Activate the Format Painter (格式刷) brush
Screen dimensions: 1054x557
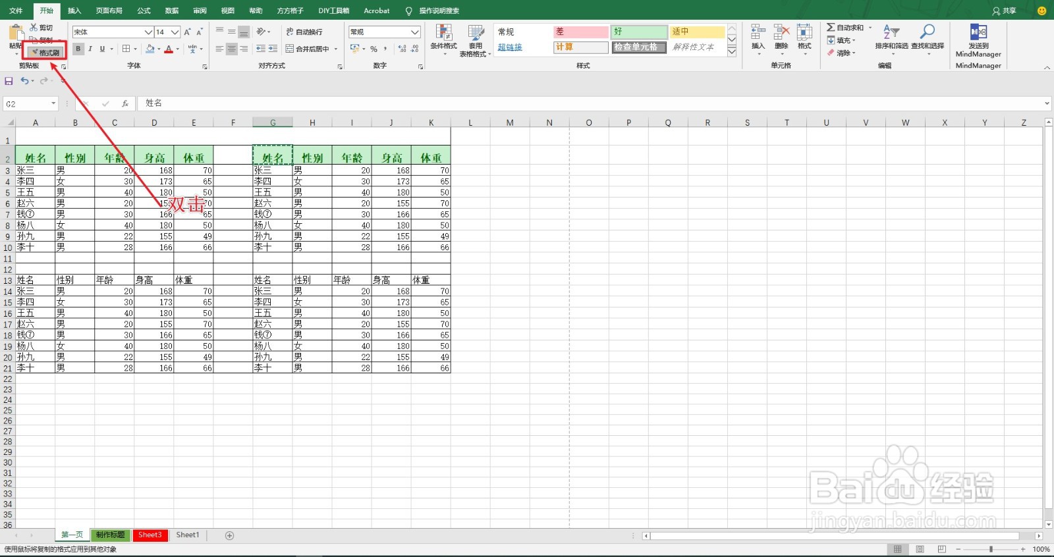point(45,52)
